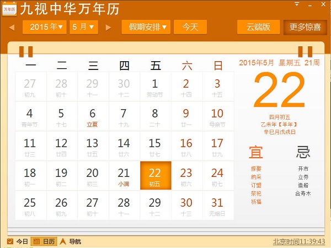Viewport: 331px width, 248px height.
Task: Select greyed April 30 十二 cell
Action: [124, 87]
